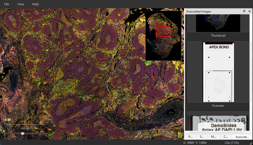The image size is (253, 145).
Task: Switch to the S... tab
Action: click(x=202, y=137)
